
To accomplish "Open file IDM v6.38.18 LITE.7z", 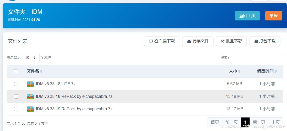I will 56,84.
